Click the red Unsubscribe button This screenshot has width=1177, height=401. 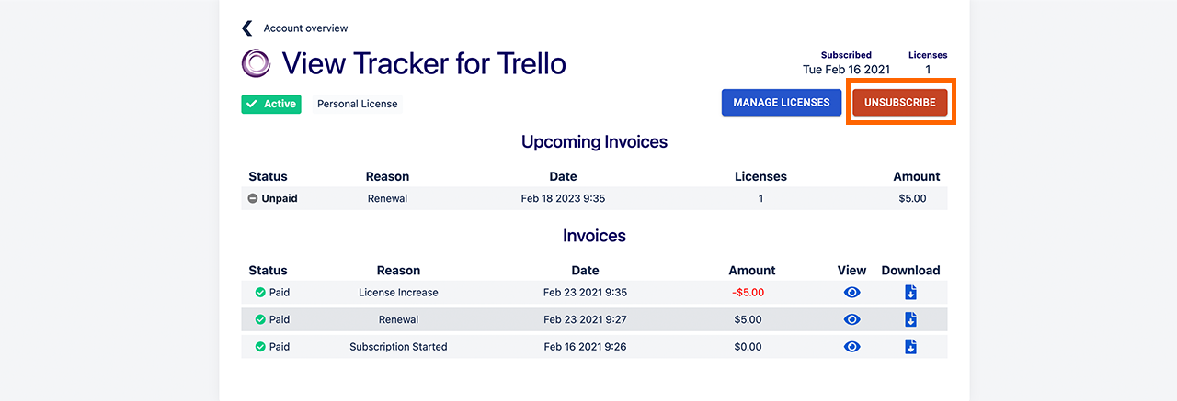[900, 103]
